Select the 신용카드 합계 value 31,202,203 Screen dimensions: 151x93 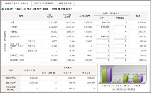point(142,27)
